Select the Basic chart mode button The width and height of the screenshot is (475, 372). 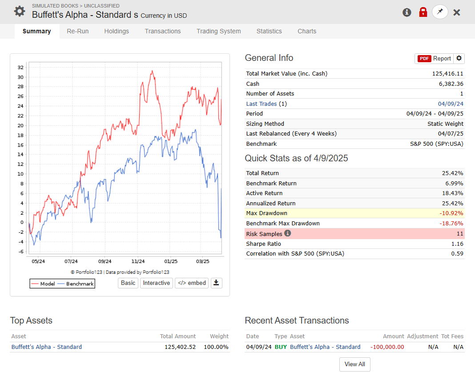128,283
